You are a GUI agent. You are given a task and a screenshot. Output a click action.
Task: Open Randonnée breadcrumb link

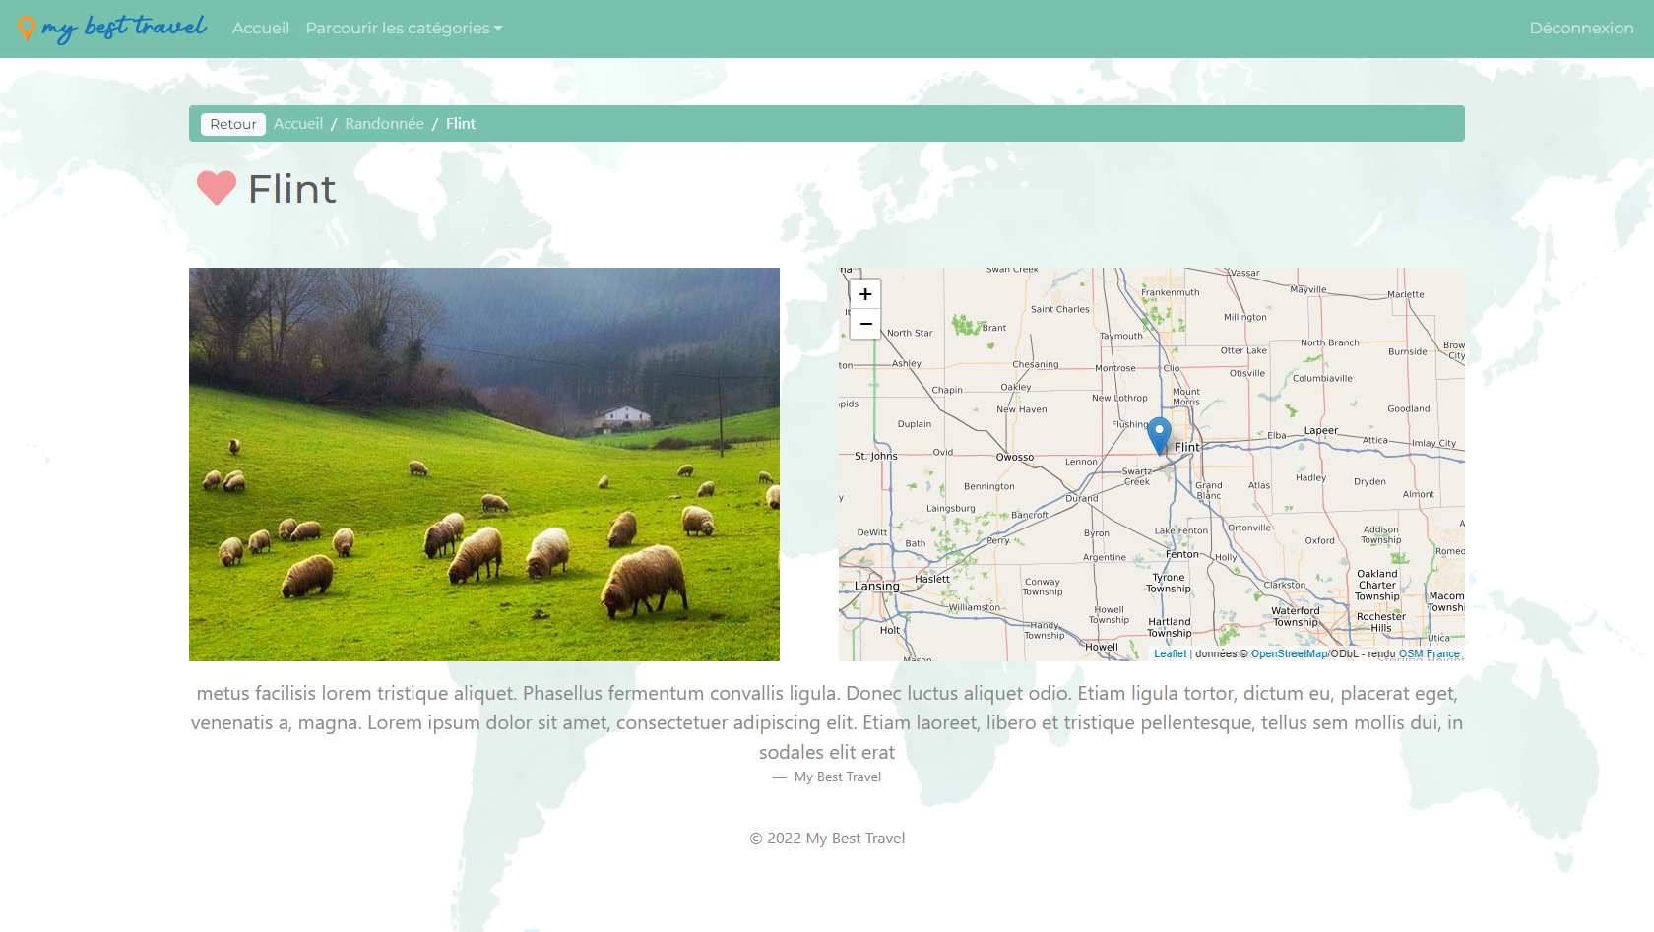click(384, 124)
